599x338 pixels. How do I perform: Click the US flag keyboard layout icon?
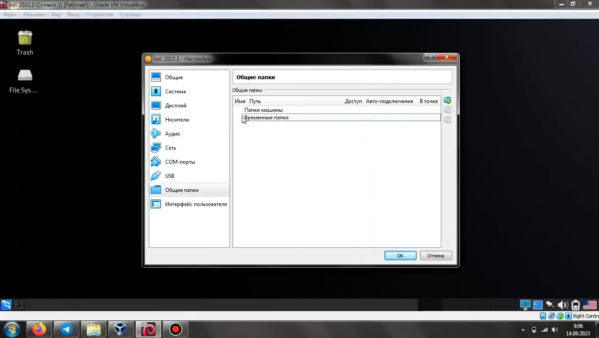(x=590, y=305)
